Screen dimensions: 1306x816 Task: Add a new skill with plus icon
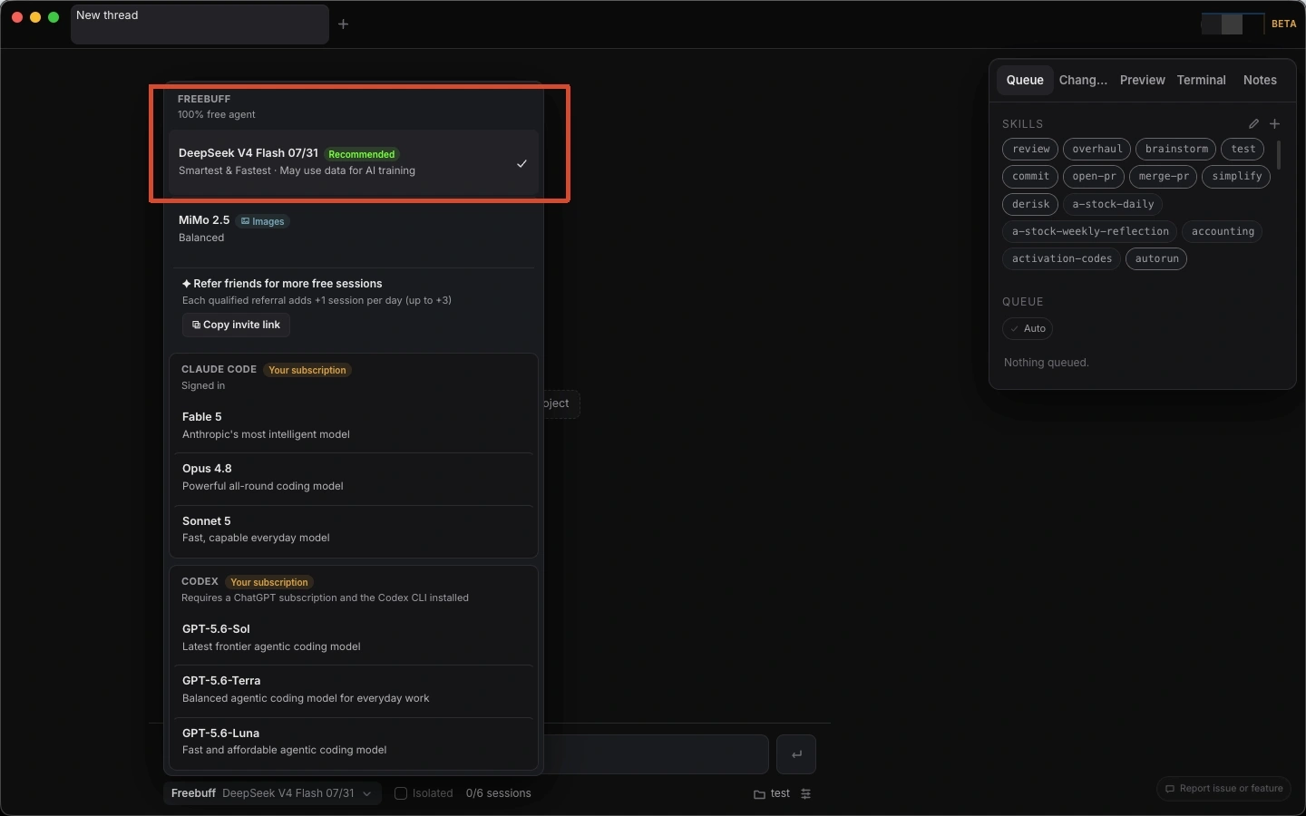click(x=1274, y=124)
